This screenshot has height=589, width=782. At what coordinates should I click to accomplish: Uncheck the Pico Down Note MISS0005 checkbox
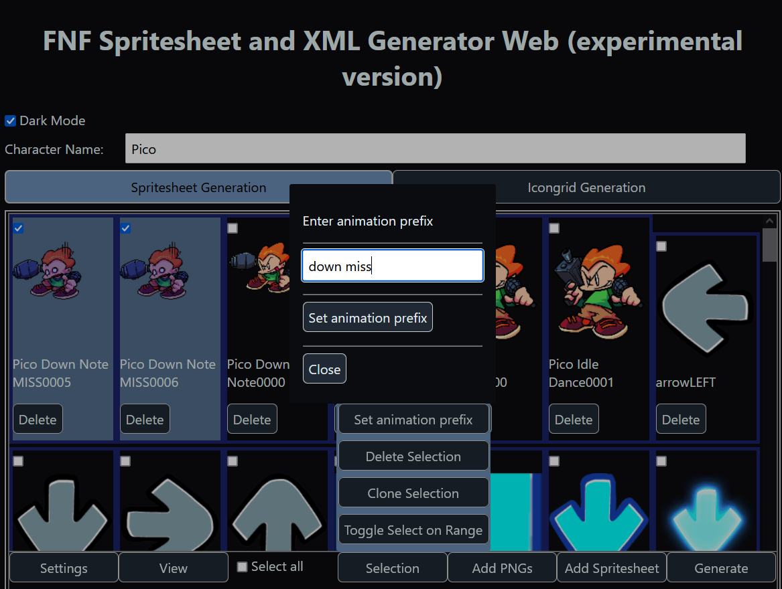click(19, 228)
